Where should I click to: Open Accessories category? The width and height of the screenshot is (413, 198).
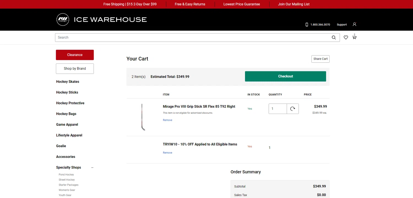66,157
